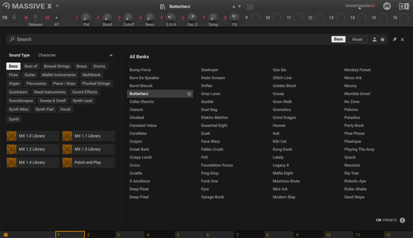Click the round Kore-style logo icon

click(x=387, y=6)
